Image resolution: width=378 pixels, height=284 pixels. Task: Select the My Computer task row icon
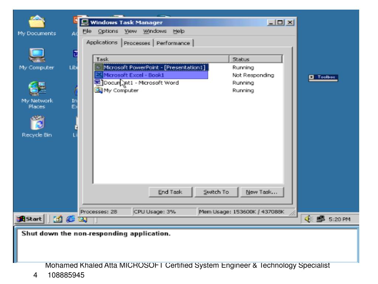[98, 90]
